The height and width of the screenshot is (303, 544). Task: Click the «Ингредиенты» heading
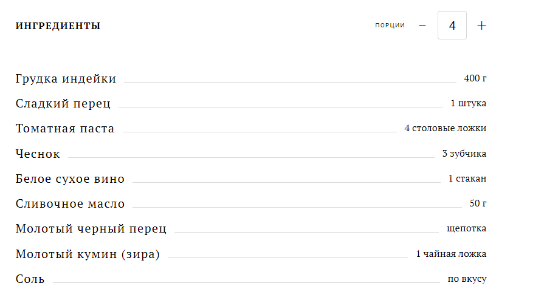(58, 26)
